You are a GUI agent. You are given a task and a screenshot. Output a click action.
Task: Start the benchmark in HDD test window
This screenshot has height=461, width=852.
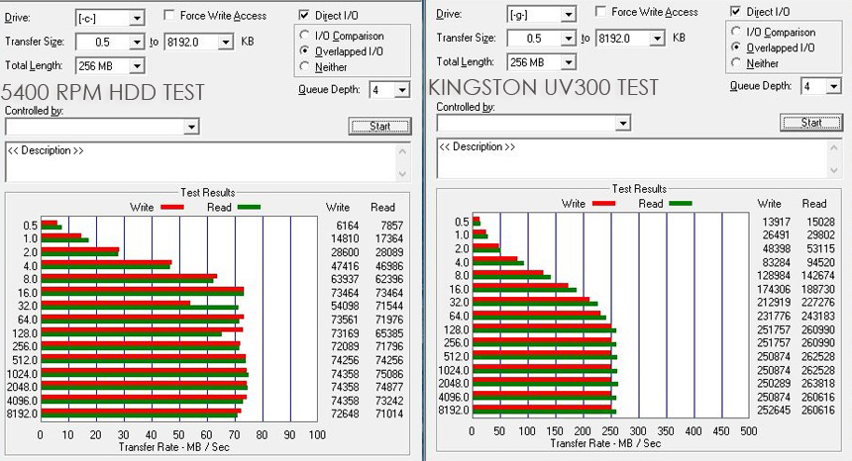point(379,127)
